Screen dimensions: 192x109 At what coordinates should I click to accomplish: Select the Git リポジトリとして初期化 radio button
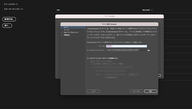pos(92,61)
